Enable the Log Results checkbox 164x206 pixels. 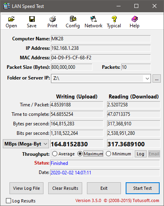pos(8,201)
